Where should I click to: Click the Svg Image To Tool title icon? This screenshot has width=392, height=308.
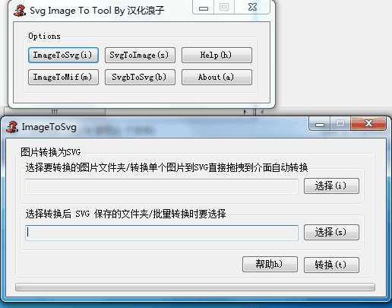(20, 11)
